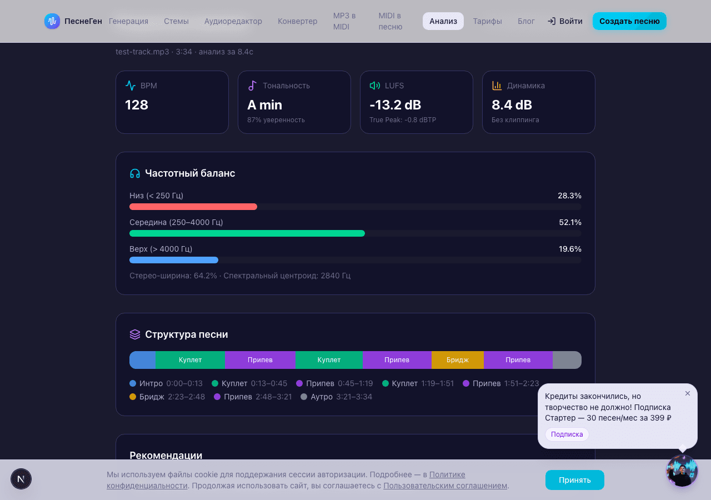Image resolution: width=711 pixels, height=500 pixels.
Task: Select the Анализ tab
Action: (x=443, y=21)
